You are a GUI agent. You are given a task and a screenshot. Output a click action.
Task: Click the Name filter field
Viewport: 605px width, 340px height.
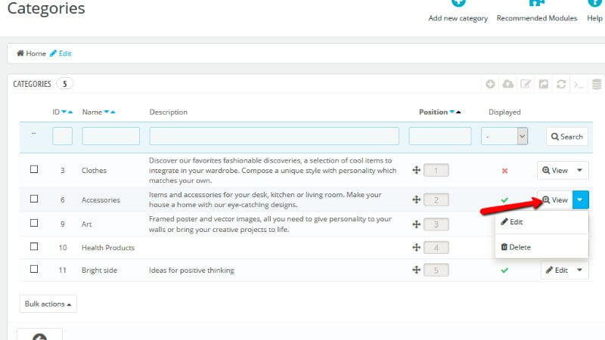coord(110,136)
